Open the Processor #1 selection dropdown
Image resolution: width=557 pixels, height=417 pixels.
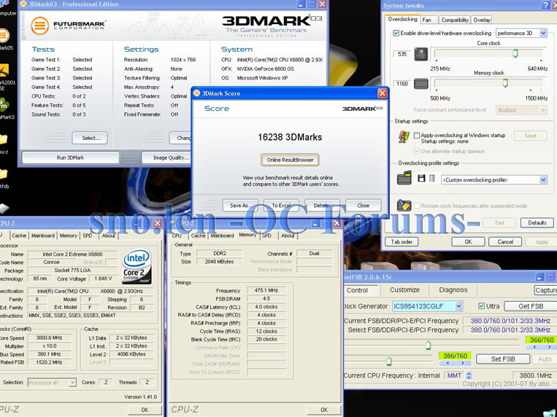(x=72, y=383)
